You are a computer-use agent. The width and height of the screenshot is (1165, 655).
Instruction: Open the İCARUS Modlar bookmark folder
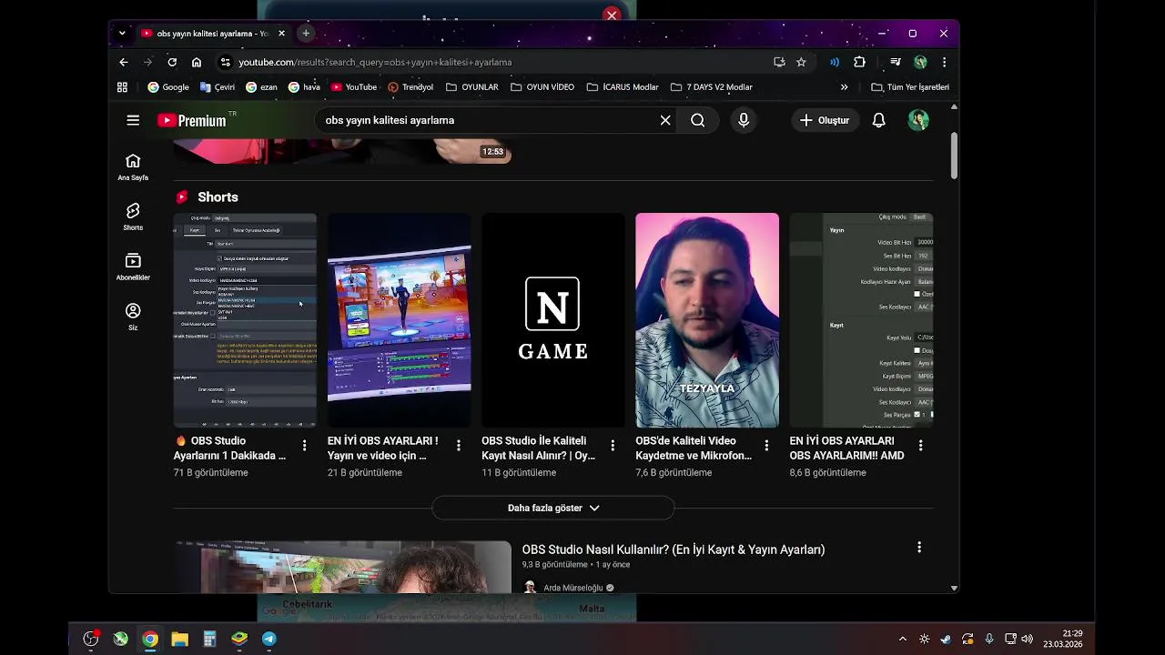[623, 87]
